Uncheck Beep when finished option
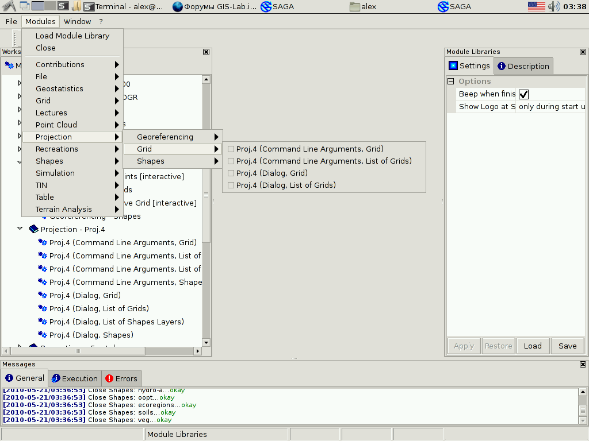 523,94
